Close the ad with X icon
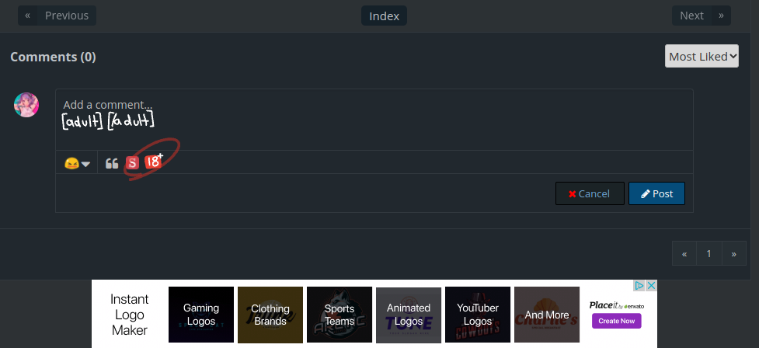 point(652,286)
